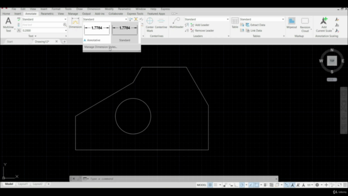The width and height of the screenshot is (348, 196).
Task: Click the clean screen icon in status bar
Action: click(x=339, y=185)
